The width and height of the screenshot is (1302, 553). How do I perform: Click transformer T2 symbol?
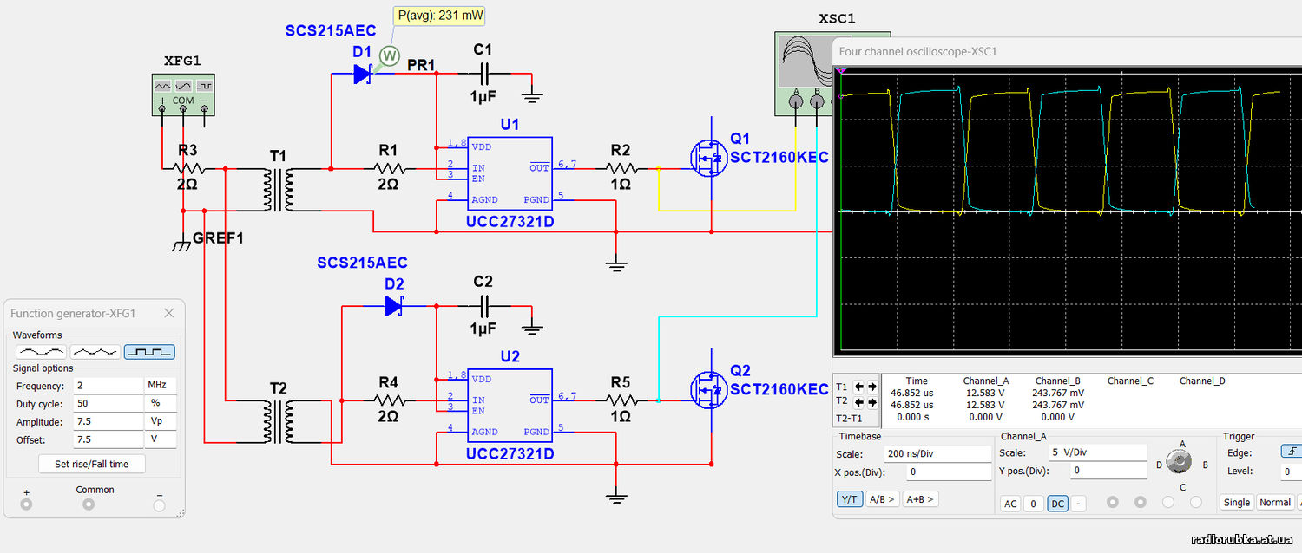pyautogui.click(x=278, y=422)
